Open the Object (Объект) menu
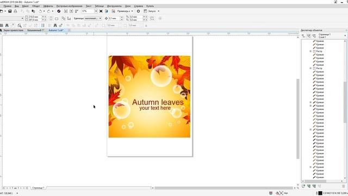 tap(36, 6)
